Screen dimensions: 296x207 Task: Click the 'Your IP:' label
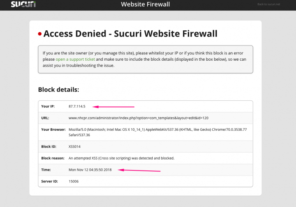(48, 106)
